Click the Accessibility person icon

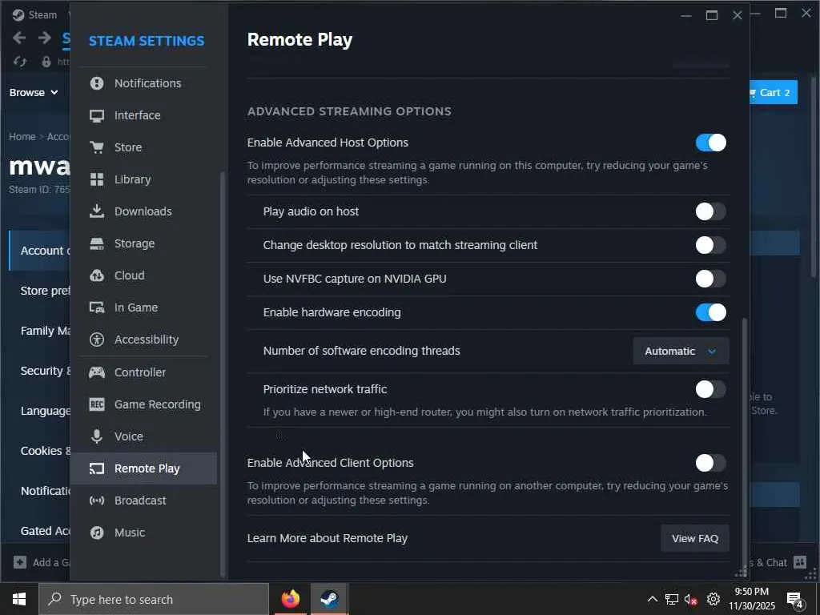click(97, 340)
